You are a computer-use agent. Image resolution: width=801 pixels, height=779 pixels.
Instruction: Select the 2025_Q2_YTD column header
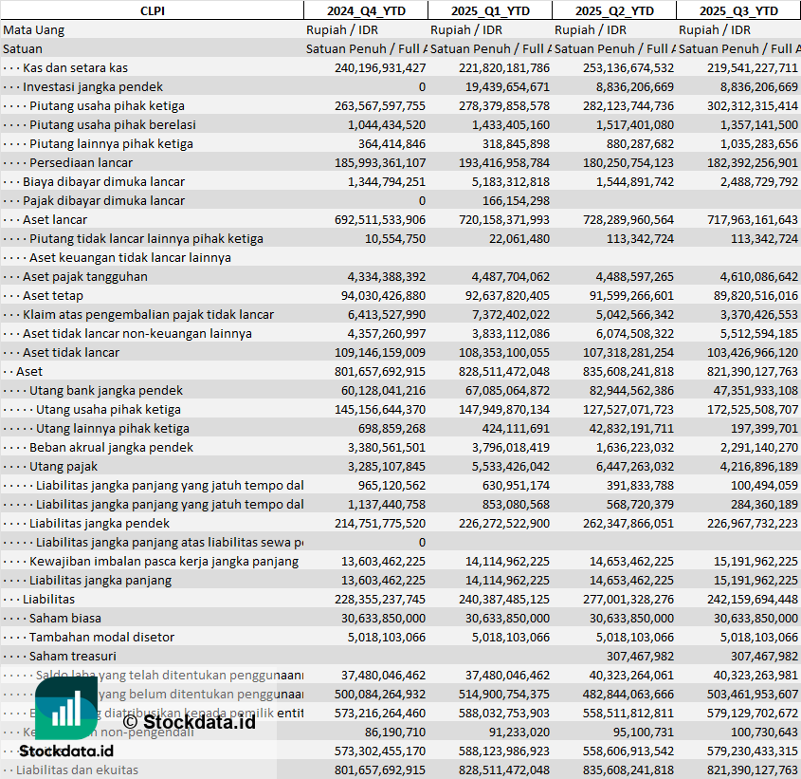(x=614, y=10)
